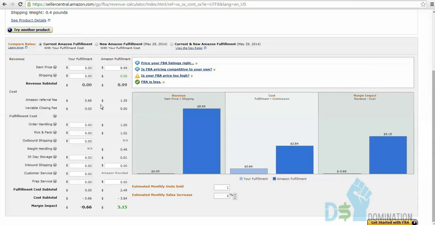Edit the Your Fulfillment 30 Day Storage field
This screenshot has height=225, width=435.
81,157
